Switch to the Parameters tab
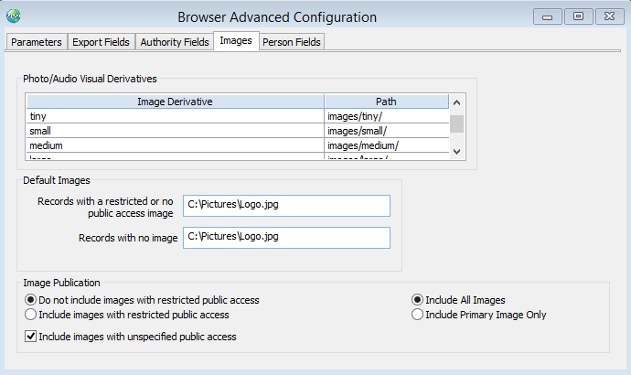 [x=37, y=42]
